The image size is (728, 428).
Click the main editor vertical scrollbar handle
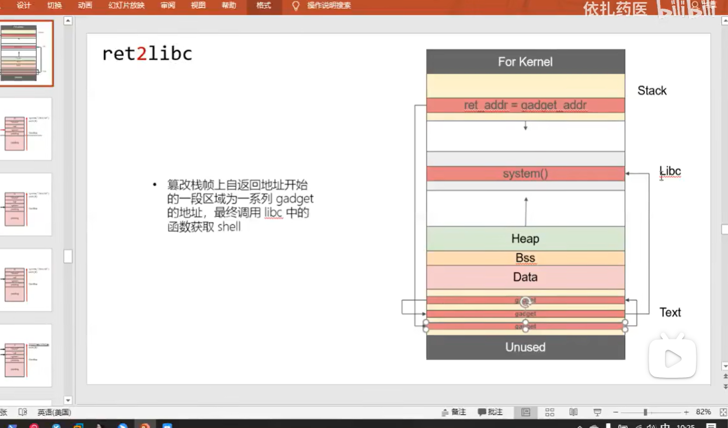tap(724, 229)
